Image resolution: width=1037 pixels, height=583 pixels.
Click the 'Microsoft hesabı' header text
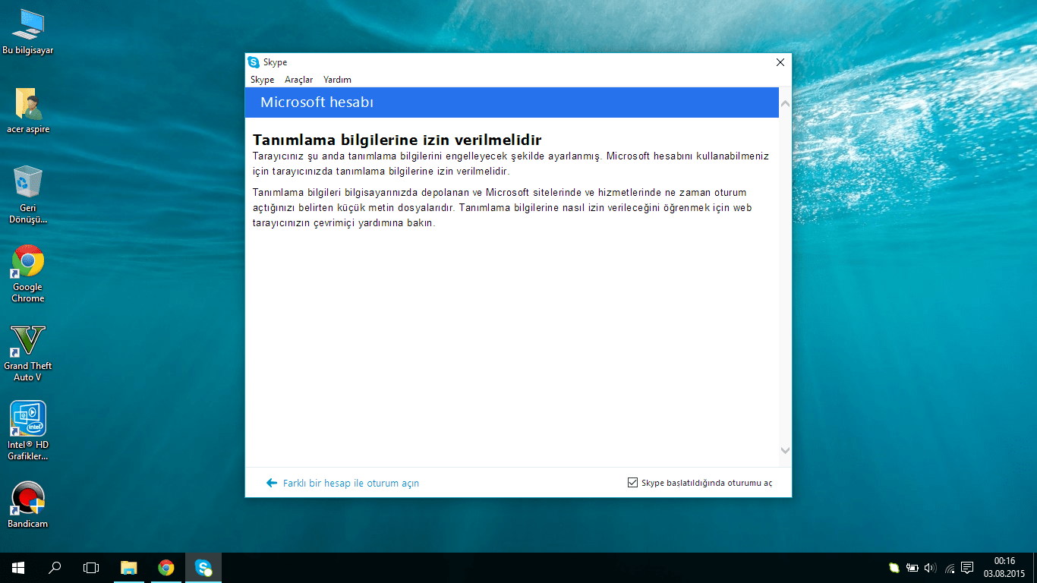(x=317, y=102)
